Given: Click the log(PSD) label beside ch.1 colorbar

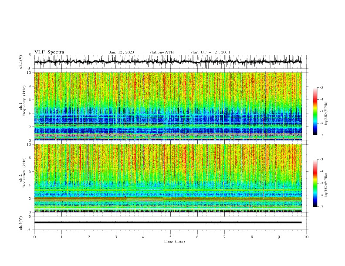Looking at the screenshot, I should 326,113.
